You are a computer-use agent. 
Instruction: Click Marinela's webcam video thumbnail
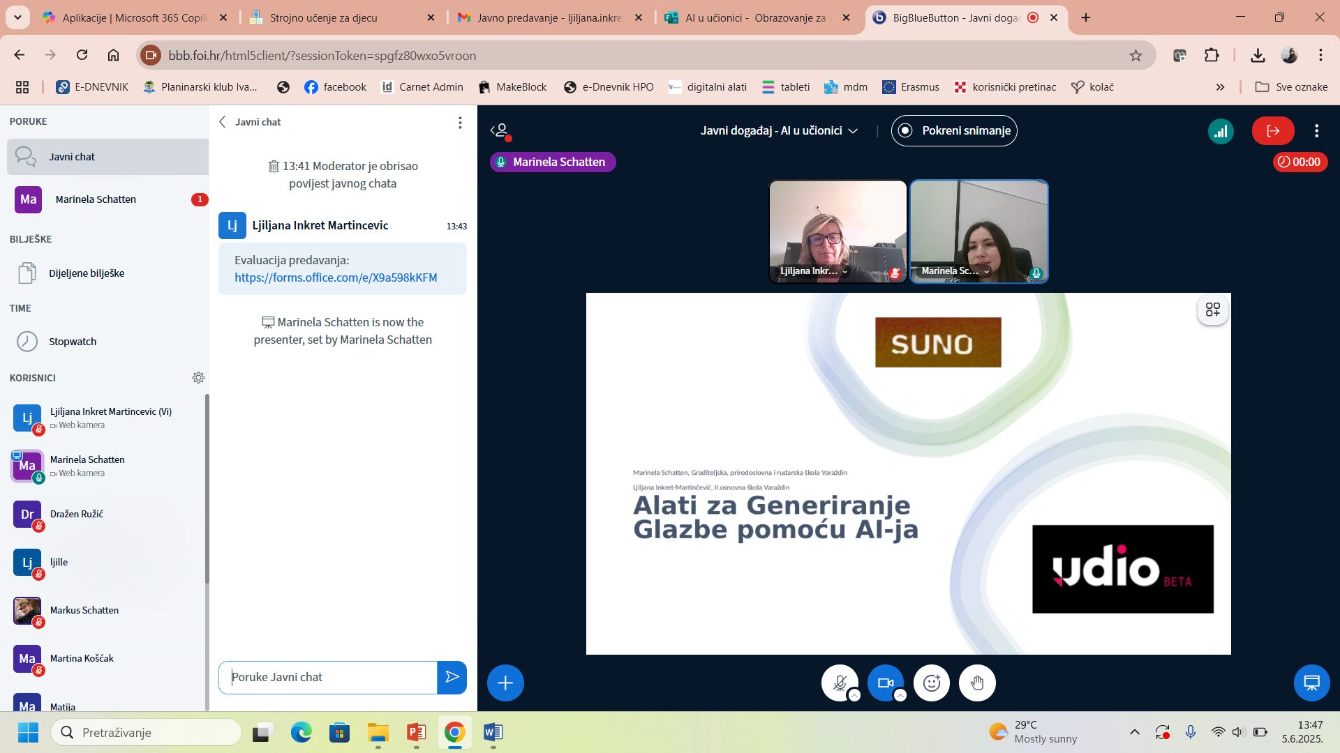click(x=978, y=231)
